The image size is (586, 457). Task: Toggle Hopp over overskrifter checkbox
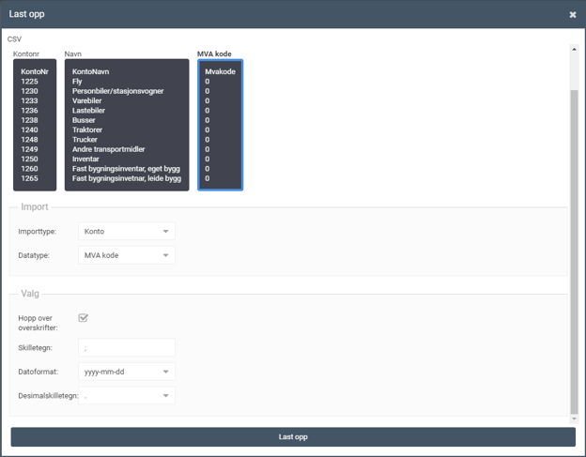point(84,318)
